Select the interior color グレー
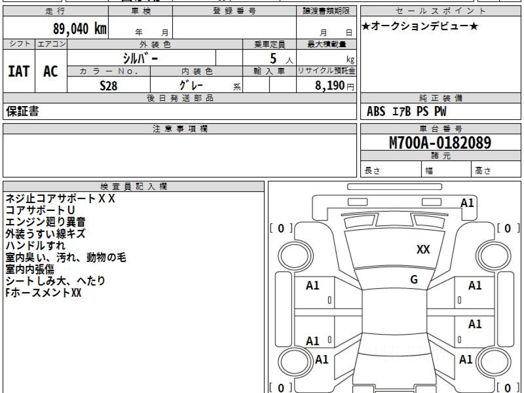Screen dimensions: 524x393 tap(191, 85)
